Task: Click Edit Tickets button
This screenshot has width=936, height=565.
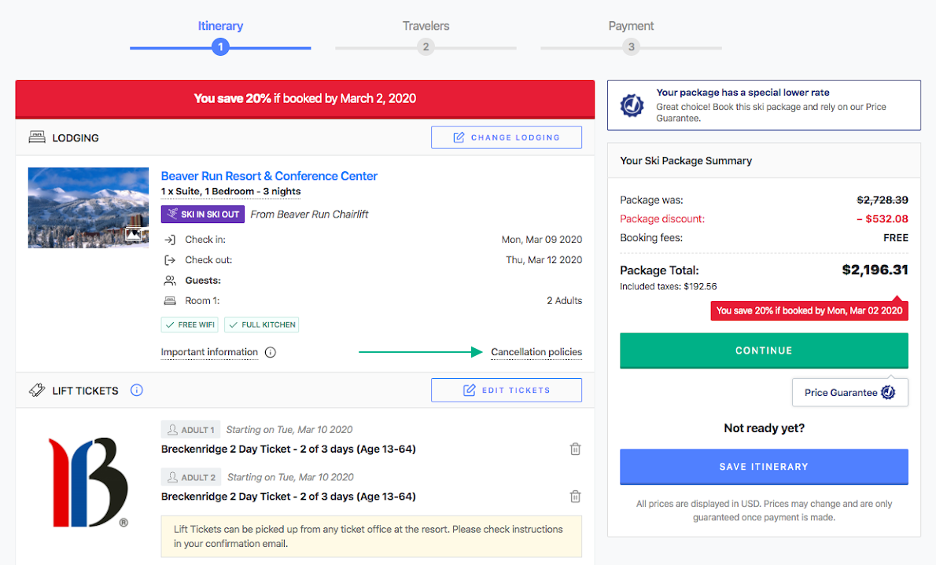Action: (x=507, y=391)
